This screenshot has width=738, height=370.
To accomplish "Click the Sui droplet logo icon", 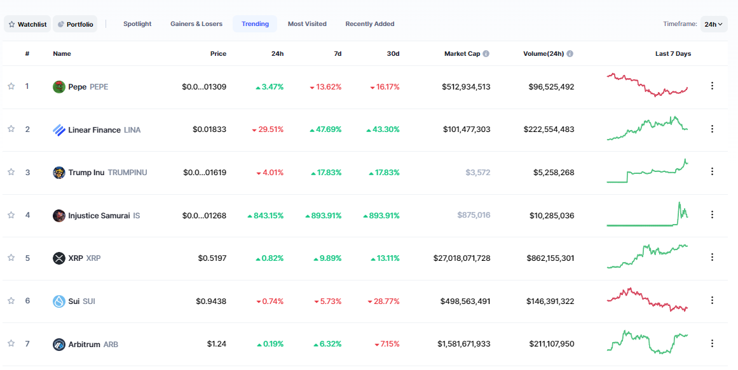I will pyautogui.click(x=58, y=301).
